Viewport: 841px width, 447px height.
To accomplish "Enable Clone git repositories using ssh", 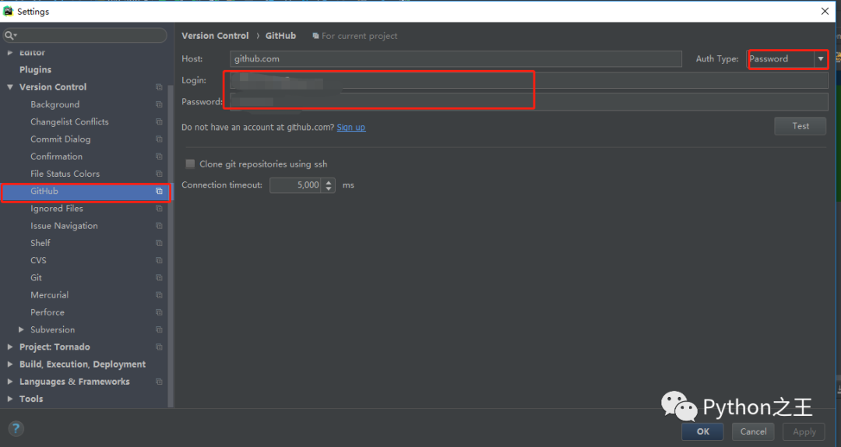I will [190, 164].
